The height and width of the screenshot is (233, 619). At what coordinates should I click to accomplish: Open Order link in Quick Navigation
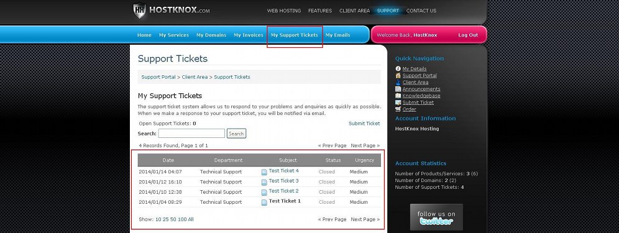point(409,109)
